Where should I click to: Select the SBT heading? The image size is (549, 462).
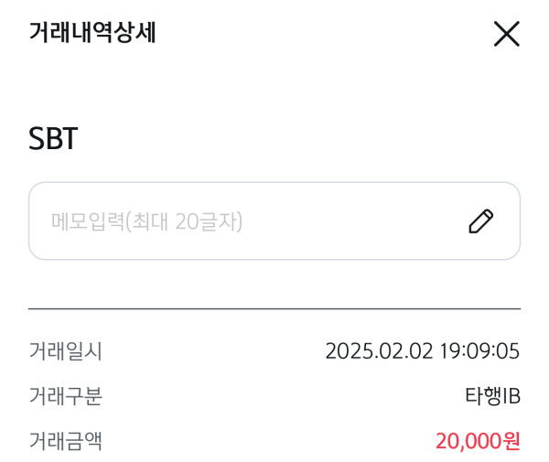pos(53,139)
